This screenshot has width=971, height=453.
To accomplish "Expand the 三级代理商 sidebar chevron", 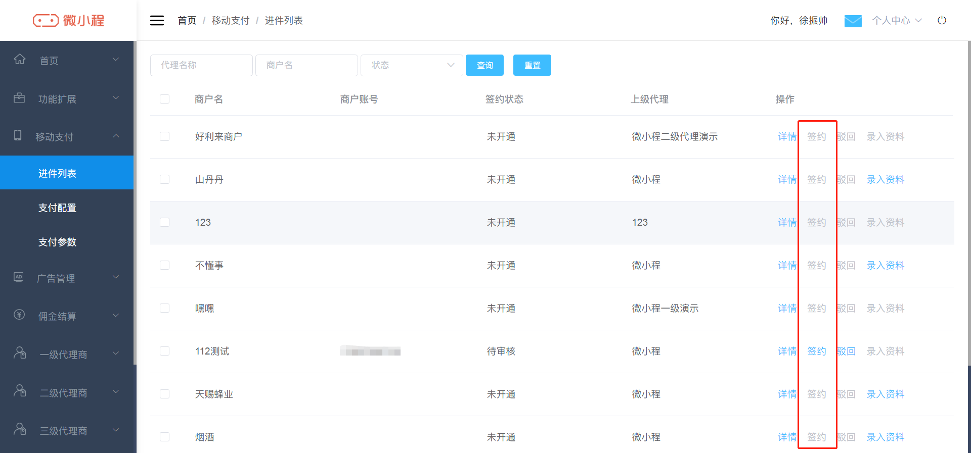I will point(116,430).
